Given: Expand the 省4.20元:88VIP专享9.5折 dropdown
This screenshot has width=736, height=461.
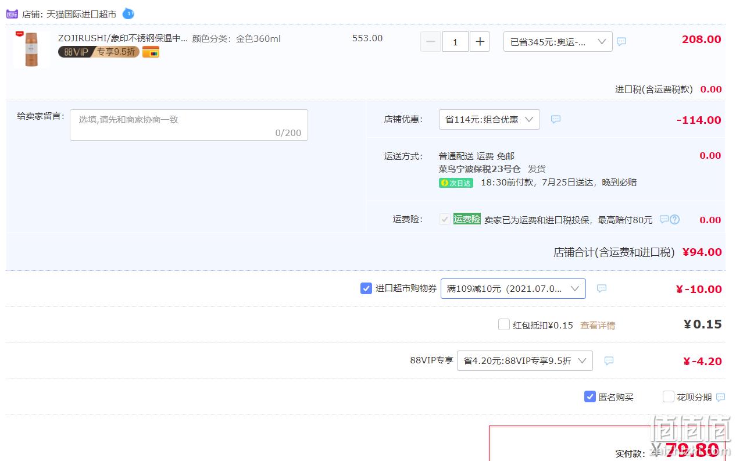Looking at the screenshot, I should [525, 360].
